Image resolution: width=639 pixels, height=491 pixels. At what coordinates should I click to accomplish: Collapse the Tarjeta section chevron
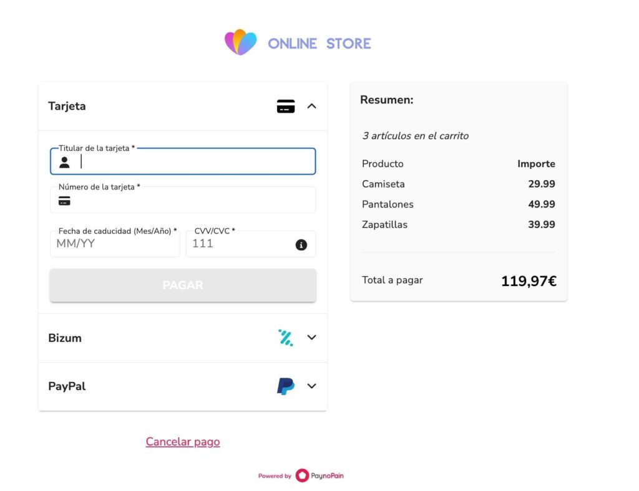pyautogui.click(x=312, y=107)
